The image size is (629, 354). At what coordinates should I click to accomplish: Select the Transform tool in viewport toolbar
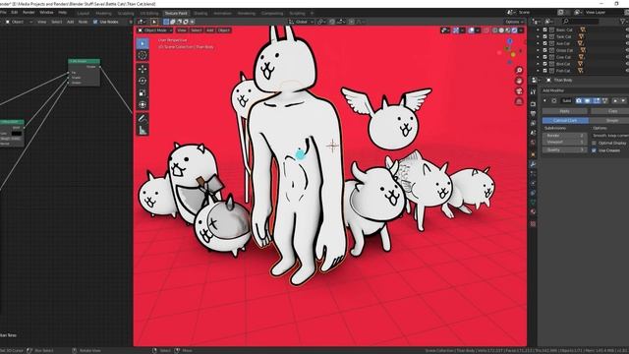pos(143,105)
